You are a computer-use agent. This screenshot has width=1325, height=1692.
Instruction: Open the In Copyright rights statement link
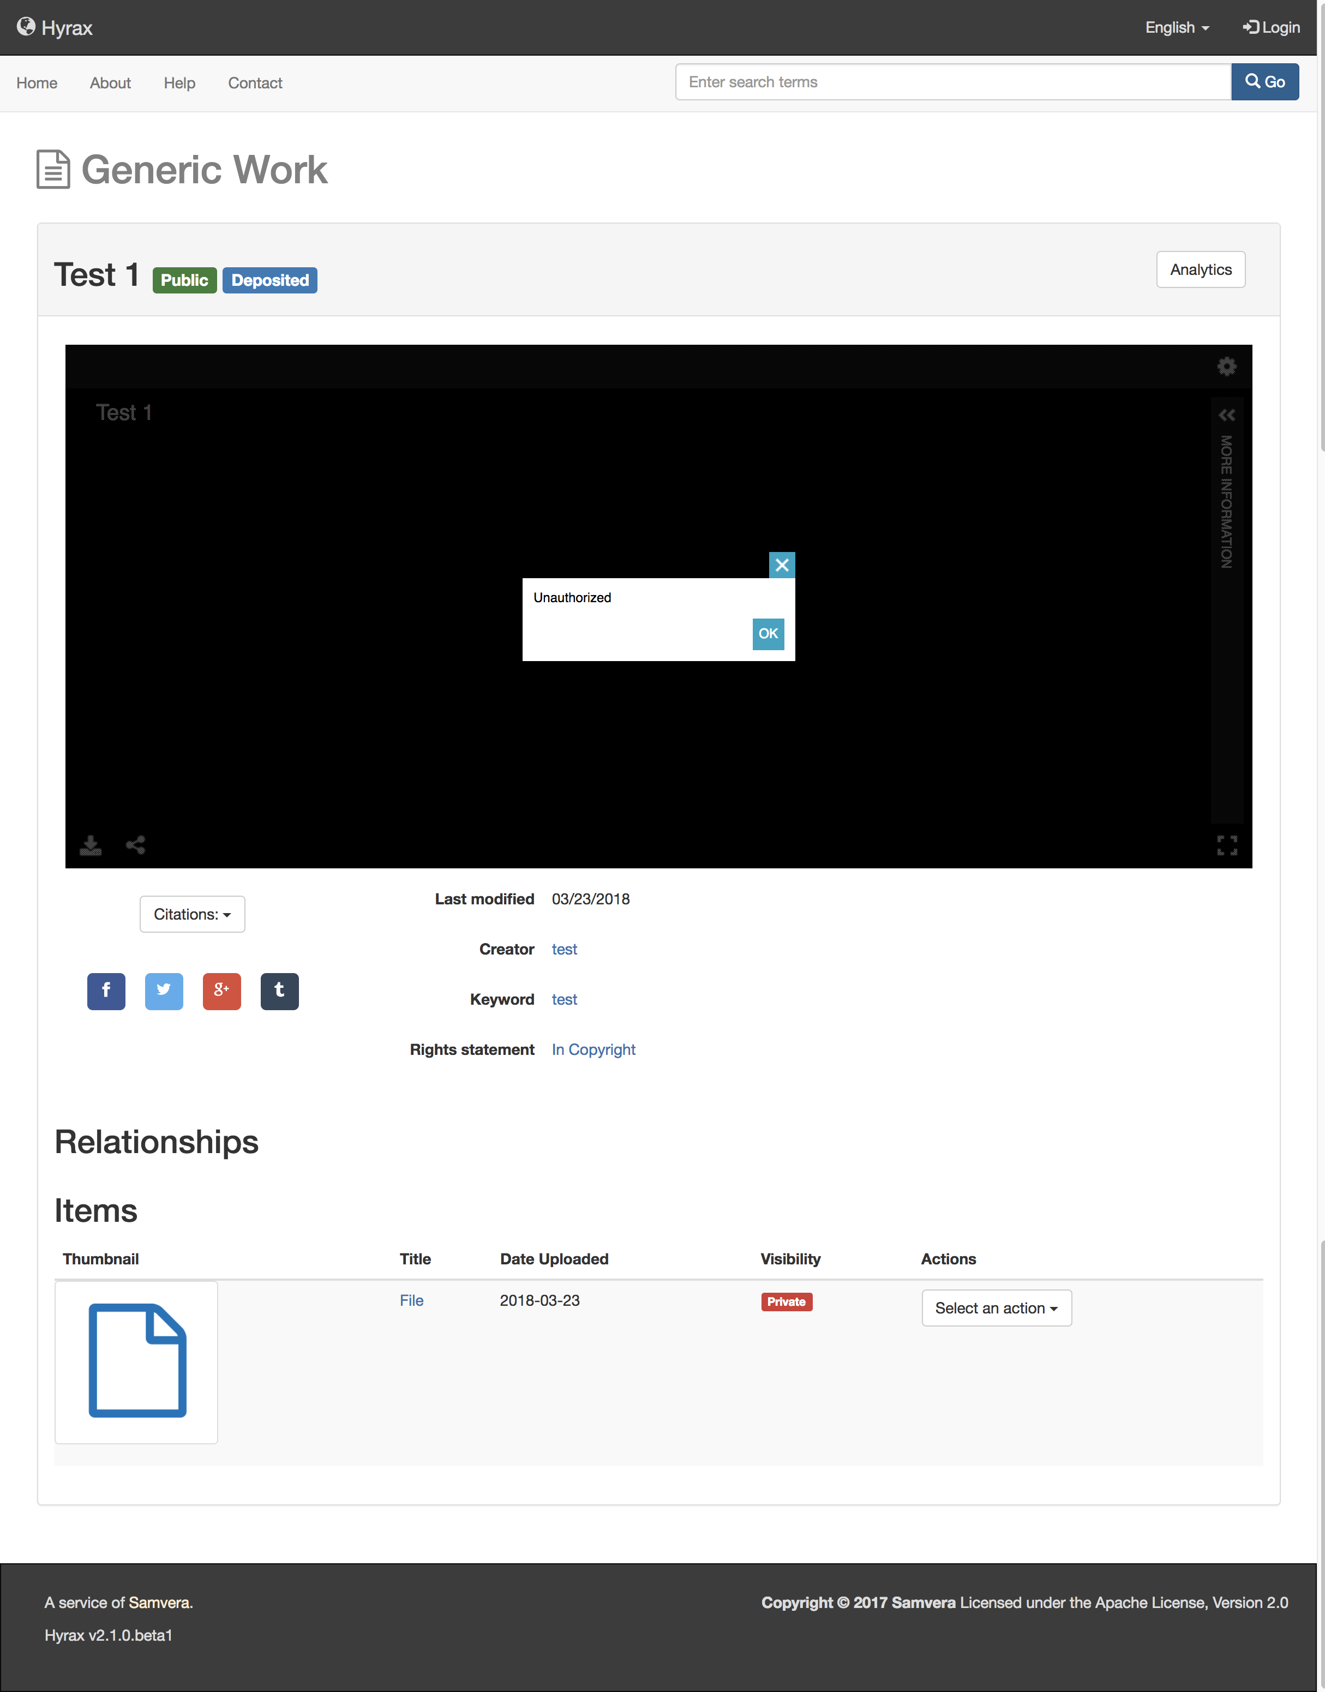point(593,1049)
